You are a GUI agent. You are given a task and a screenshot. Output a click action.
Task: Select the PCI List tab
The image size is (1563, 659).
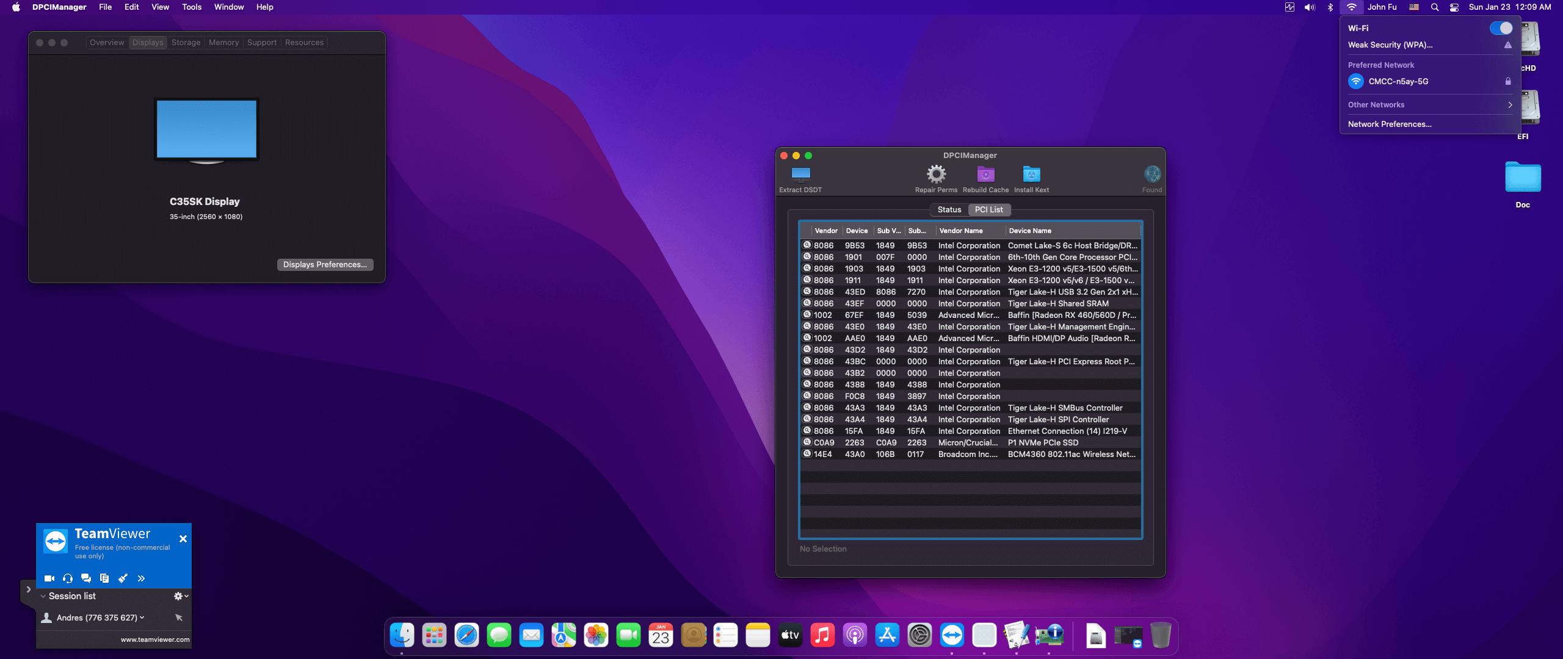coord(989,209)
